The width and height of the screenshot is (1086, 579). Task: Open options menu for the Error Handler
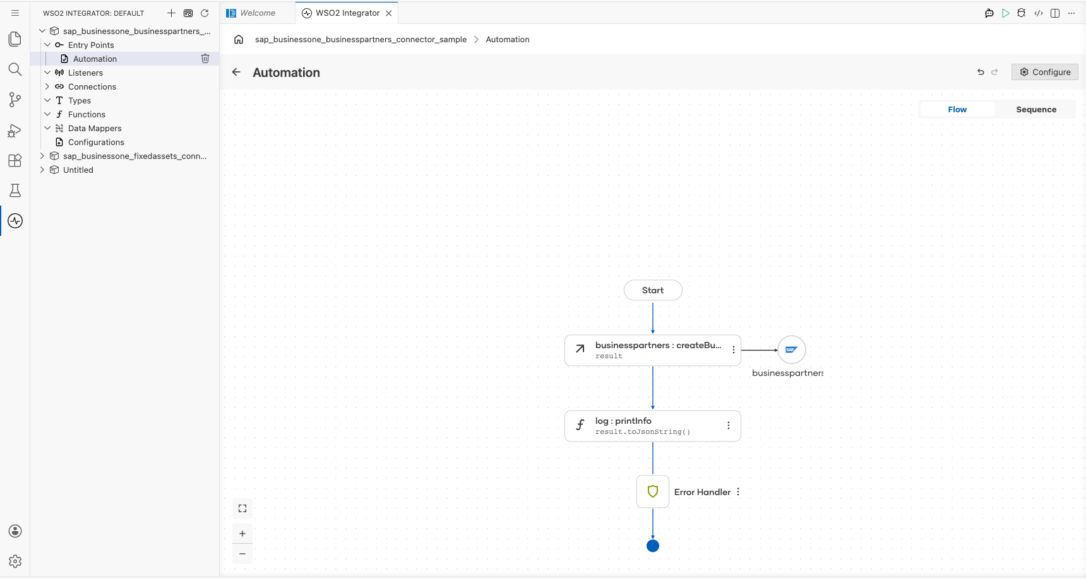pyautogui.click(x=738, y=492)
